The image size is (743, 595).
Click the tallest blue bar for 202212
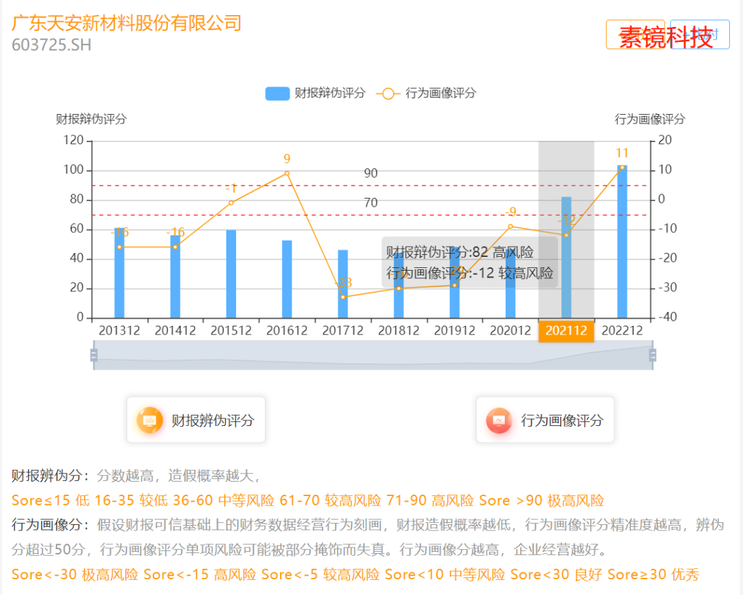pos(622,241)
